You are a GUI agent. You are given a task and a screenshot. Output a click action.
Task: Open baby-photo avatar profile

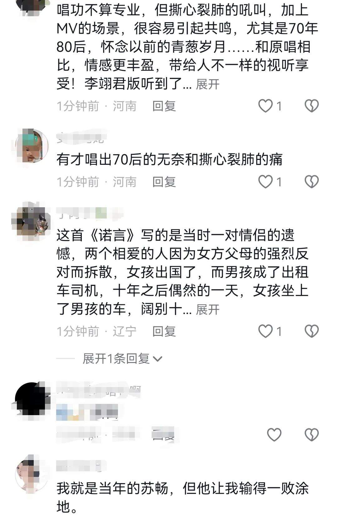[32, 146]
